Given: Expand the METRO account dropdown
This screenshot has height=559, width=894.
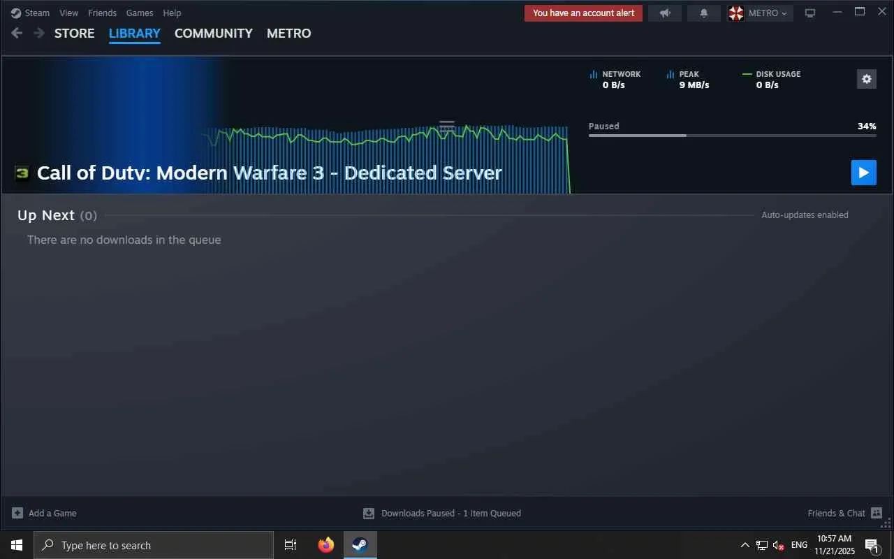Looking at the screenshot, I should [x=768, y=13].
